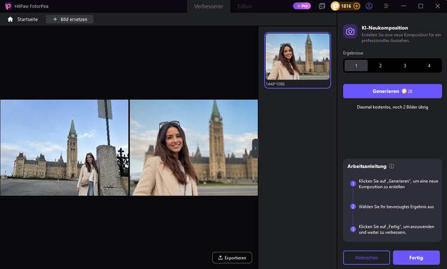Select the 1448*1086 result thumbnail

click(298, 60)
